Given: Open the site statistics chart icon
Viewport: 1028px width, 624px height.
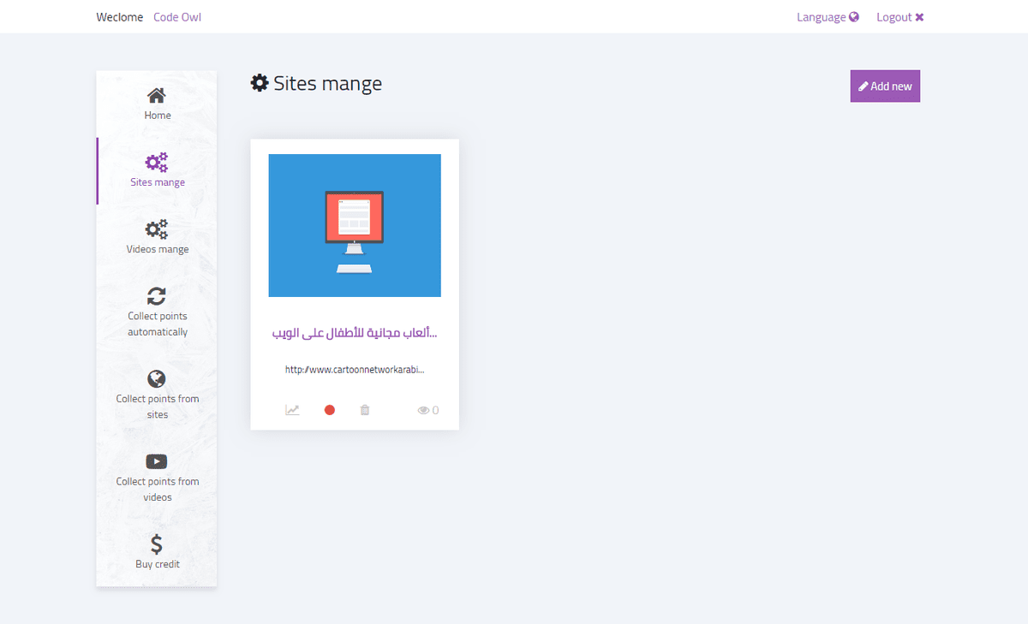Looking at the screenshot, I should tap(292, 410).
